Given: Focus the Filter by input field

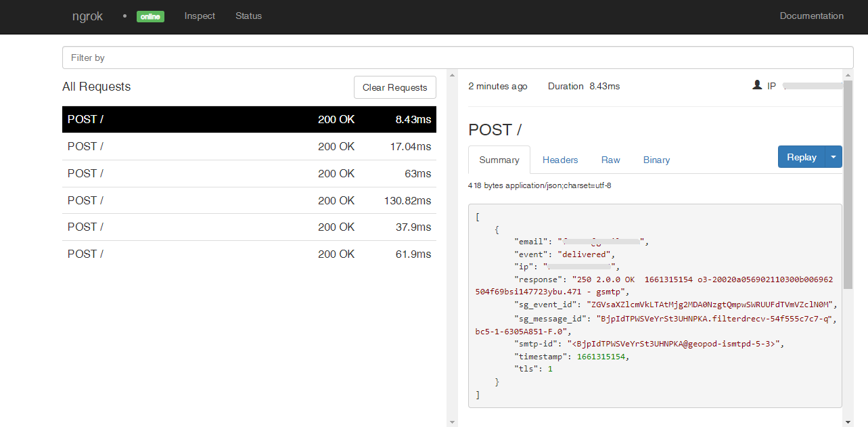Looking at the screenshot, I should click(x=458, y=58).
